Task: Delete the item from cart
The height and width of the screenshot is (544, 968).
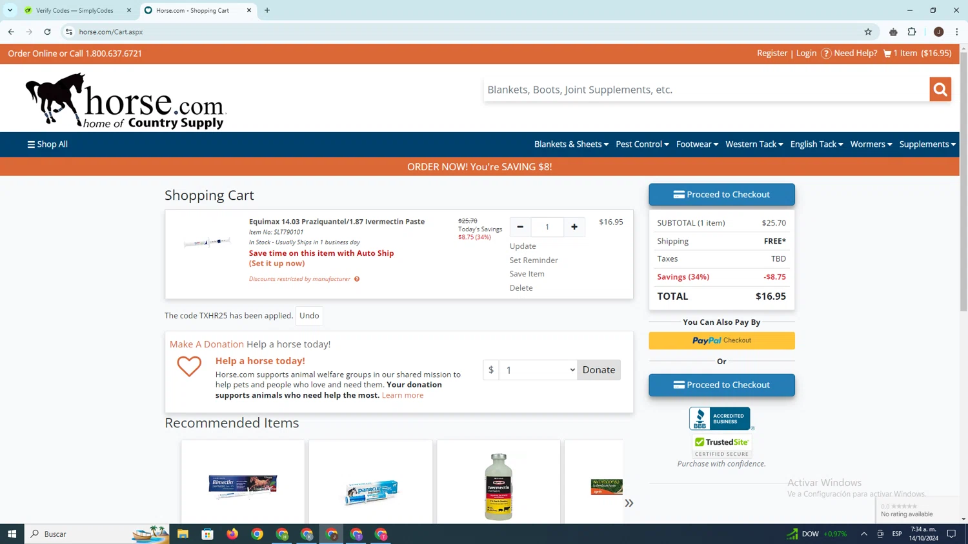Action: coord(521,288)
